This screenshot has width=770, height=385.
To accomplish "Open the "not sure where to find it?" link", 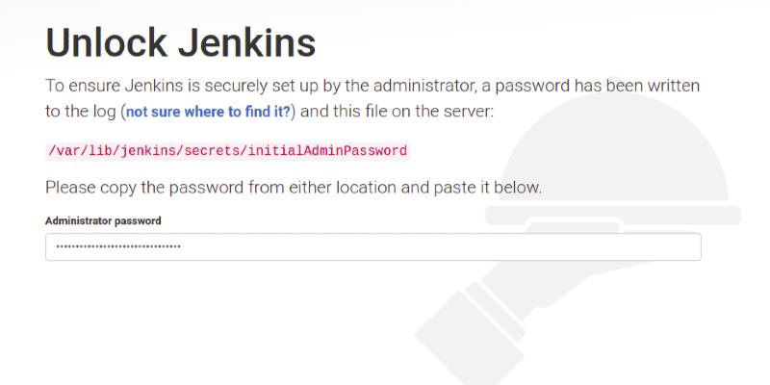I will pyautogui.click(x=209, y=112).
